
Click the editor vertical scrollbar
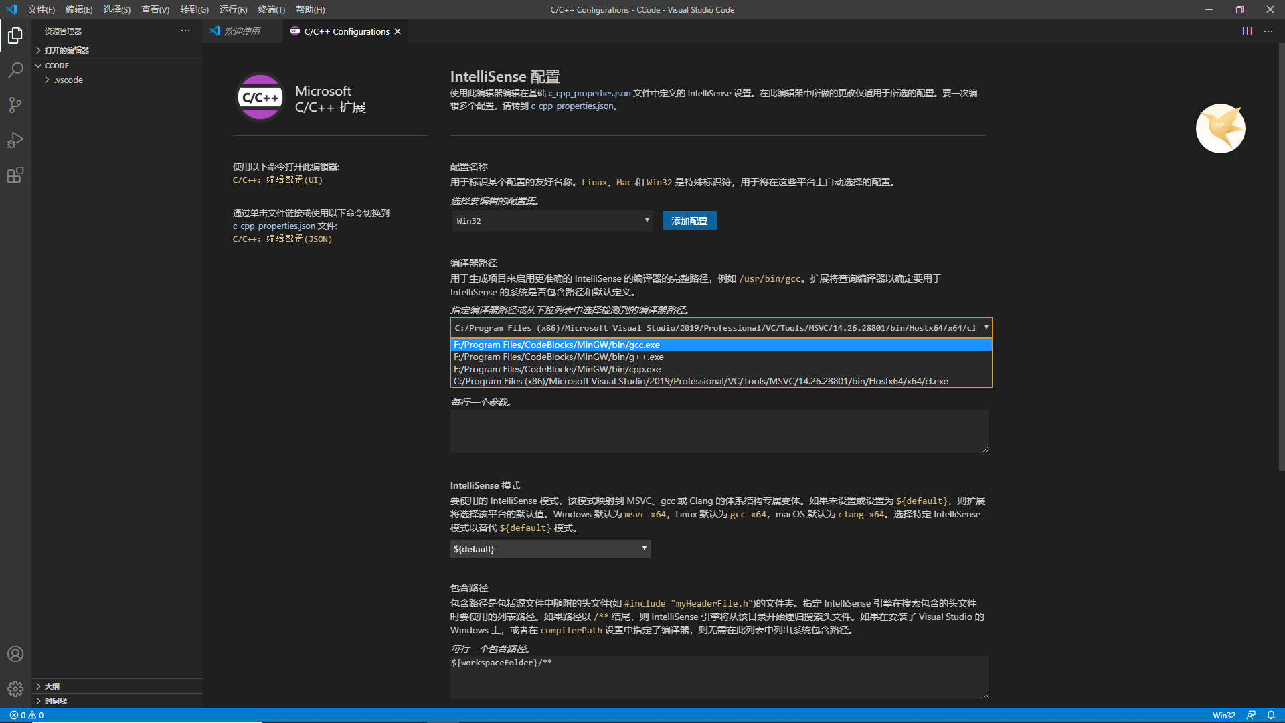tap(1281, 257)
